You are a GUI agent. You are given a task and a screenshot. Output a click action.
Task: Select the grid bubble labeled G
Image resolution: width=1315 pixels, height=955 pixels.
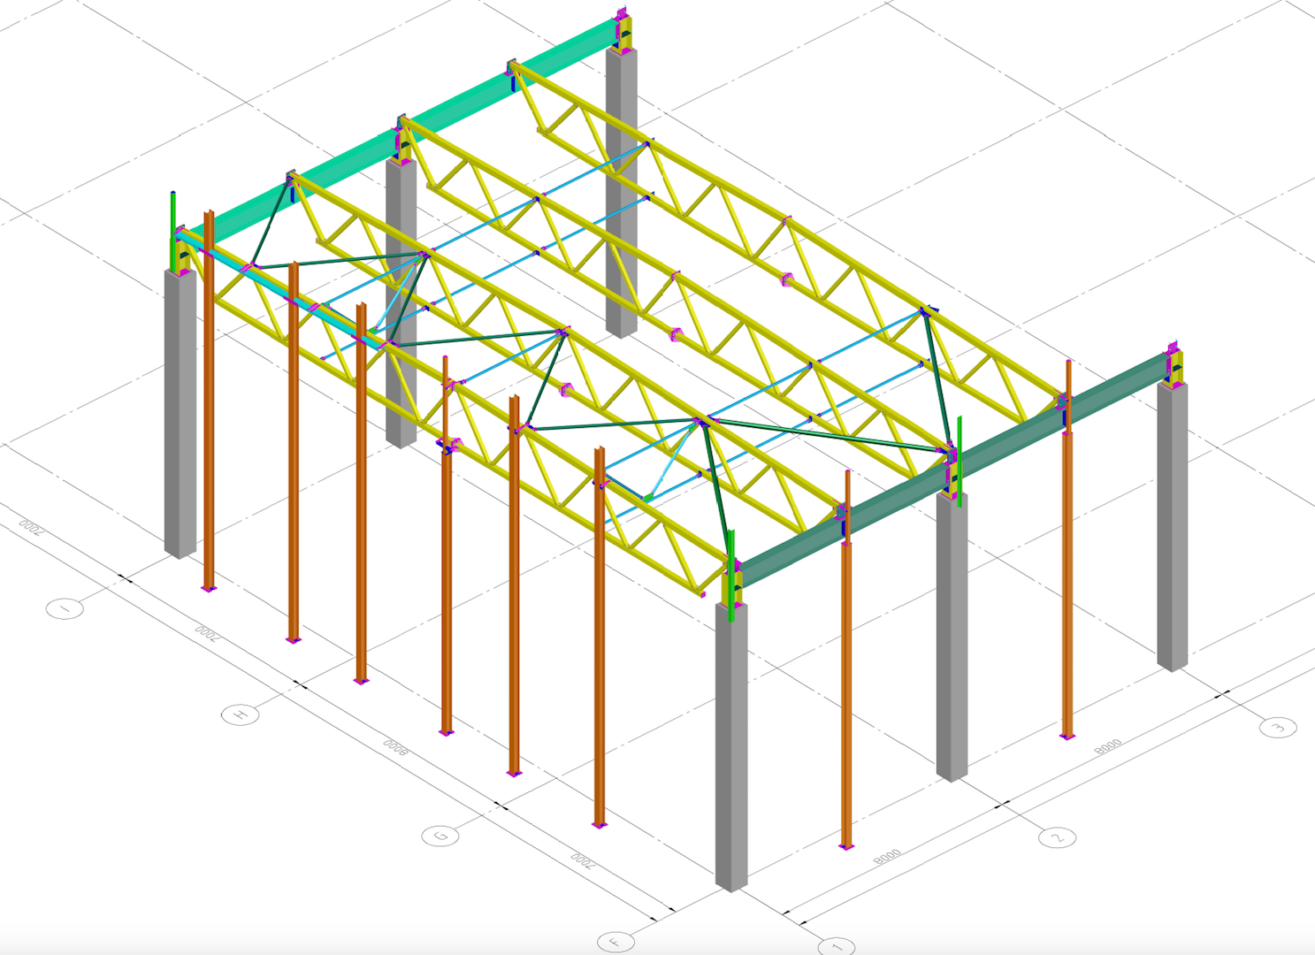tap(440, 836)
